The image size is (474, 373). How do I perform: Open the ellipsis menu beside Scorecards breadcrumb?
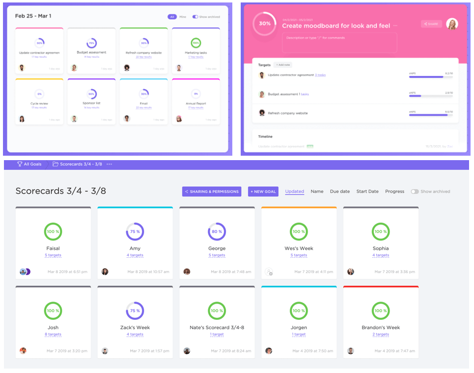tap(109, 164)
